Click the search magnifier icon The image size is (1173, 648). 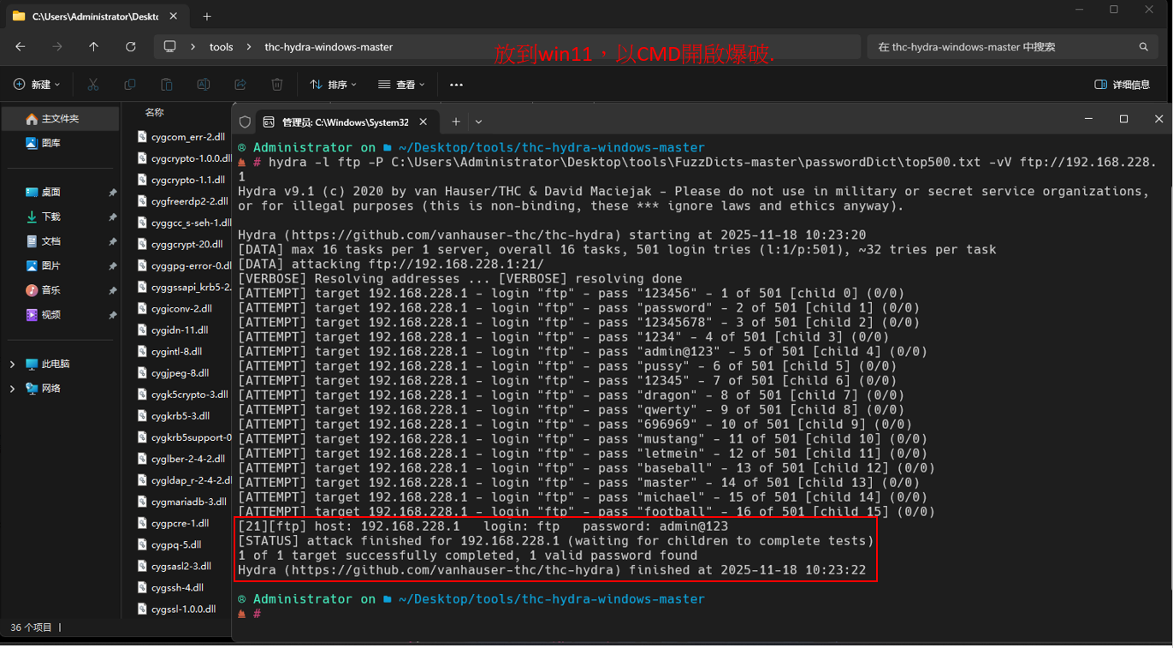1143,47
